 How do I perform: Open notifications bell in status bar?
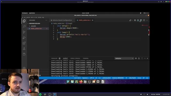147,78
